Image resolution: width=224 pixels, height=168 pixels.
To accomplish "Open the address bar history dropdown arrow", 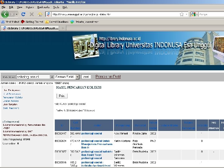I will point(186,14).
